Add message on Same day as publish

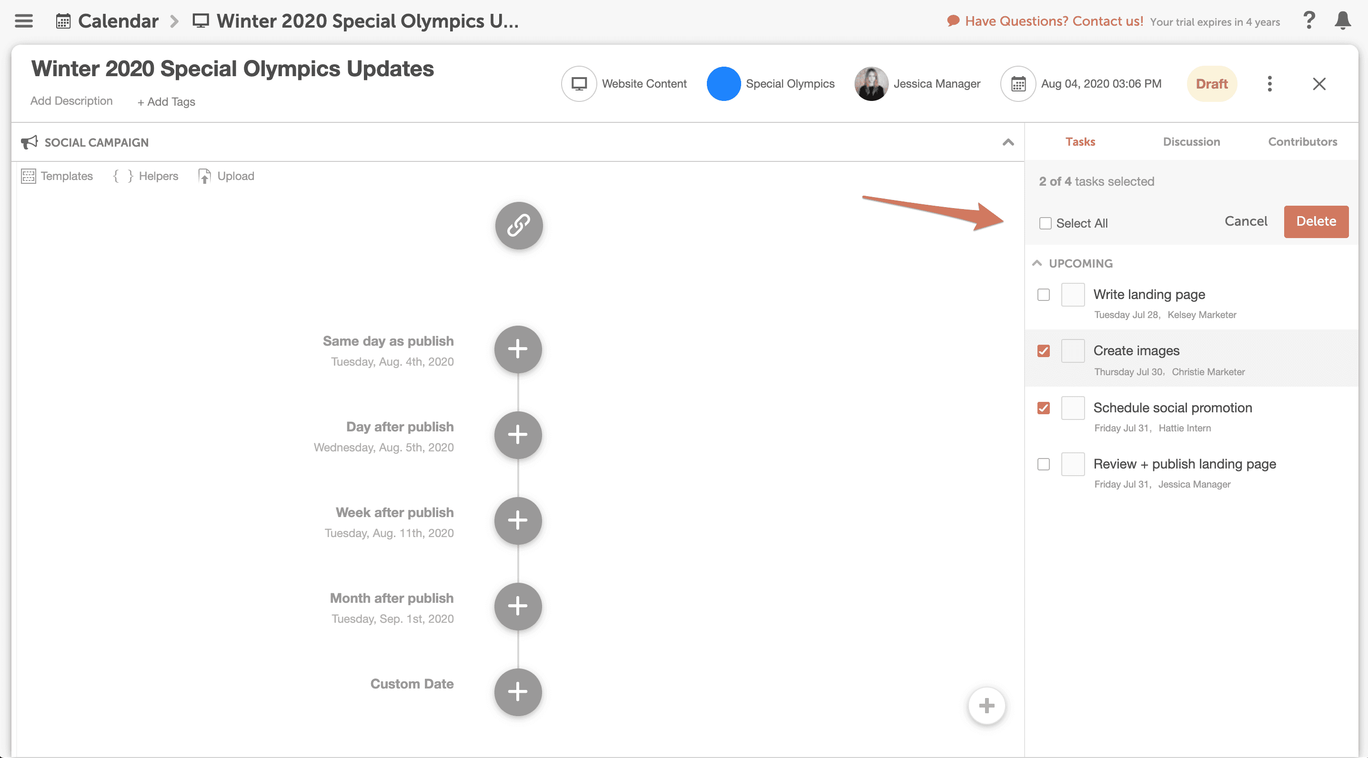click(518, 349)
